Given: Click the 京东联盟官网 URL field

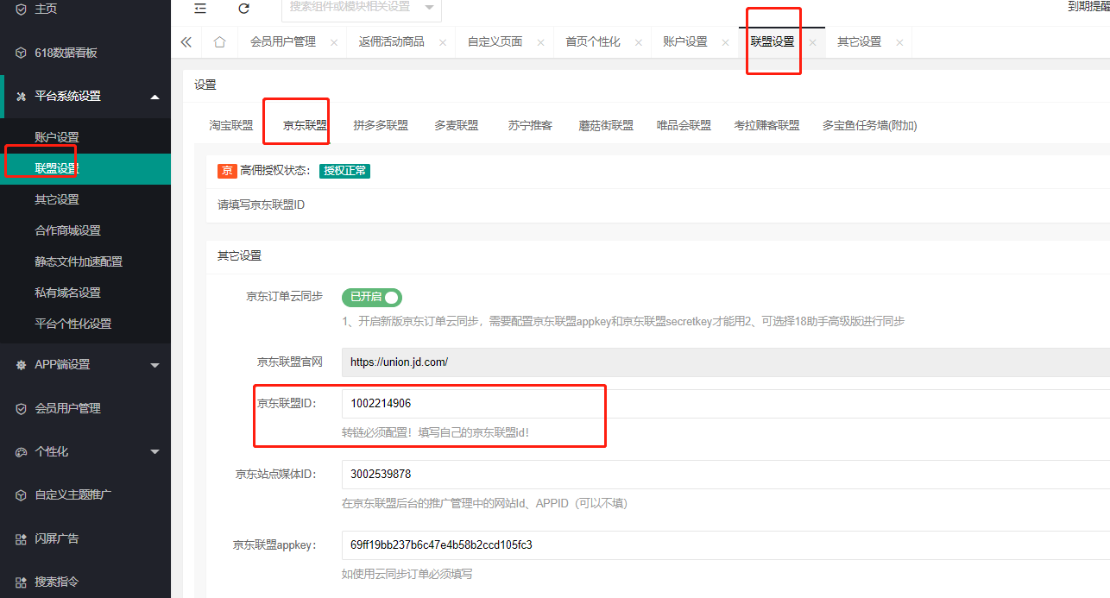Looking at the screenshot, I should 725,362.
